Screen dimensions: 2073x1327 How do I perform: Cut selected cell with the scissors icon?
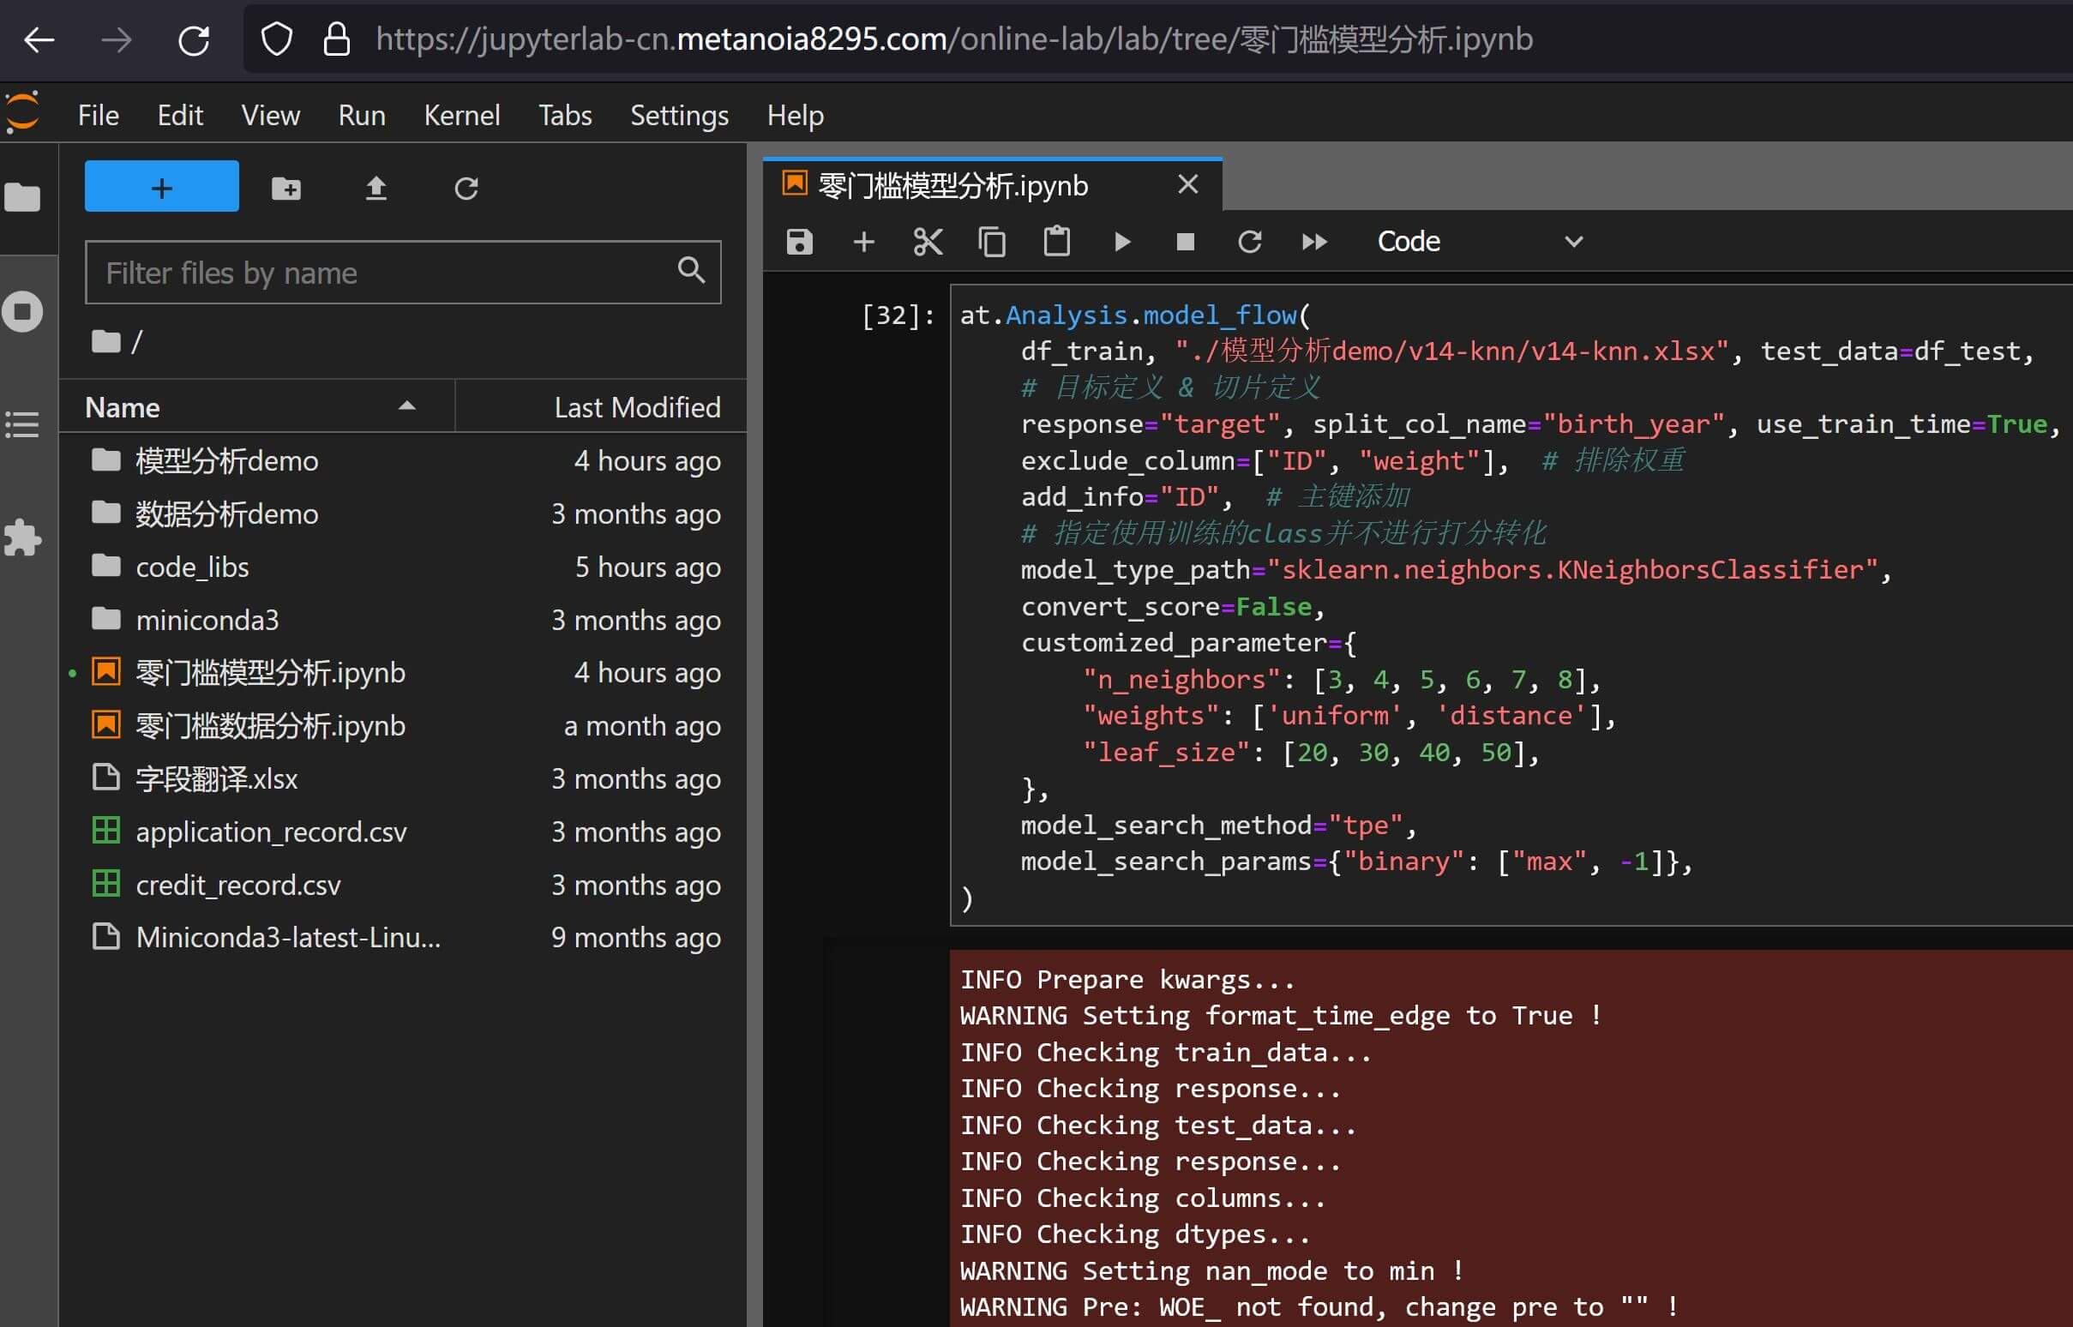pos(928,242)
